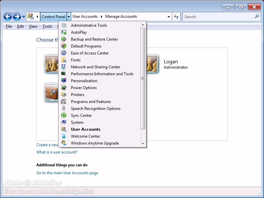Click the Control Panel breadcrumb button

[x=53, y=17]
